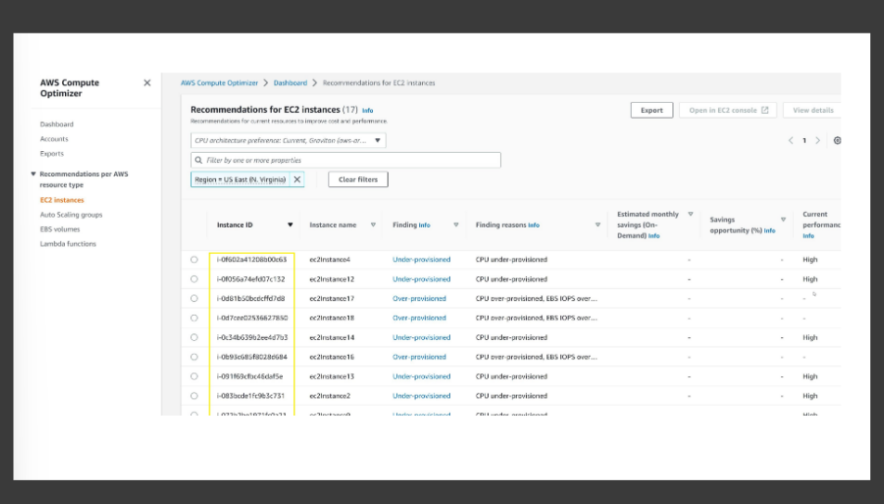The image size is (884, 504).
Task: Click the current page number 1
Action: pos(804,141)
